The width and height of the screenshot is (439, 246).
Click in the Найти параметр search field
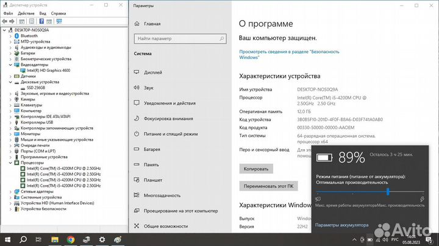pos(180,38)
